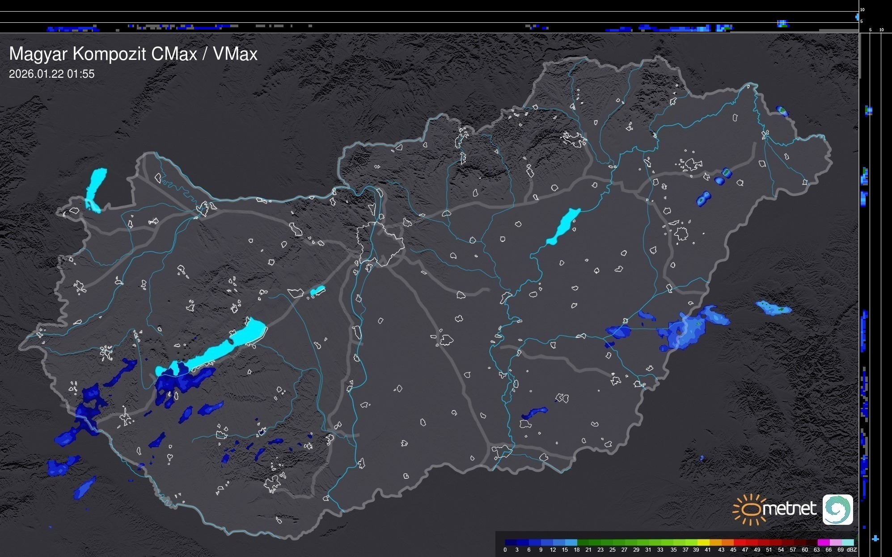Select the dark blue 0 dBZ legend swatch
The image size is (892, 557).
tap(511, 542)
